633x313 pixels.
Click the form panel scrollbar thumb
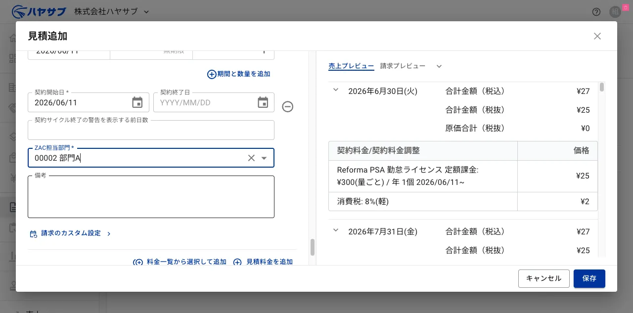point(313,247)
